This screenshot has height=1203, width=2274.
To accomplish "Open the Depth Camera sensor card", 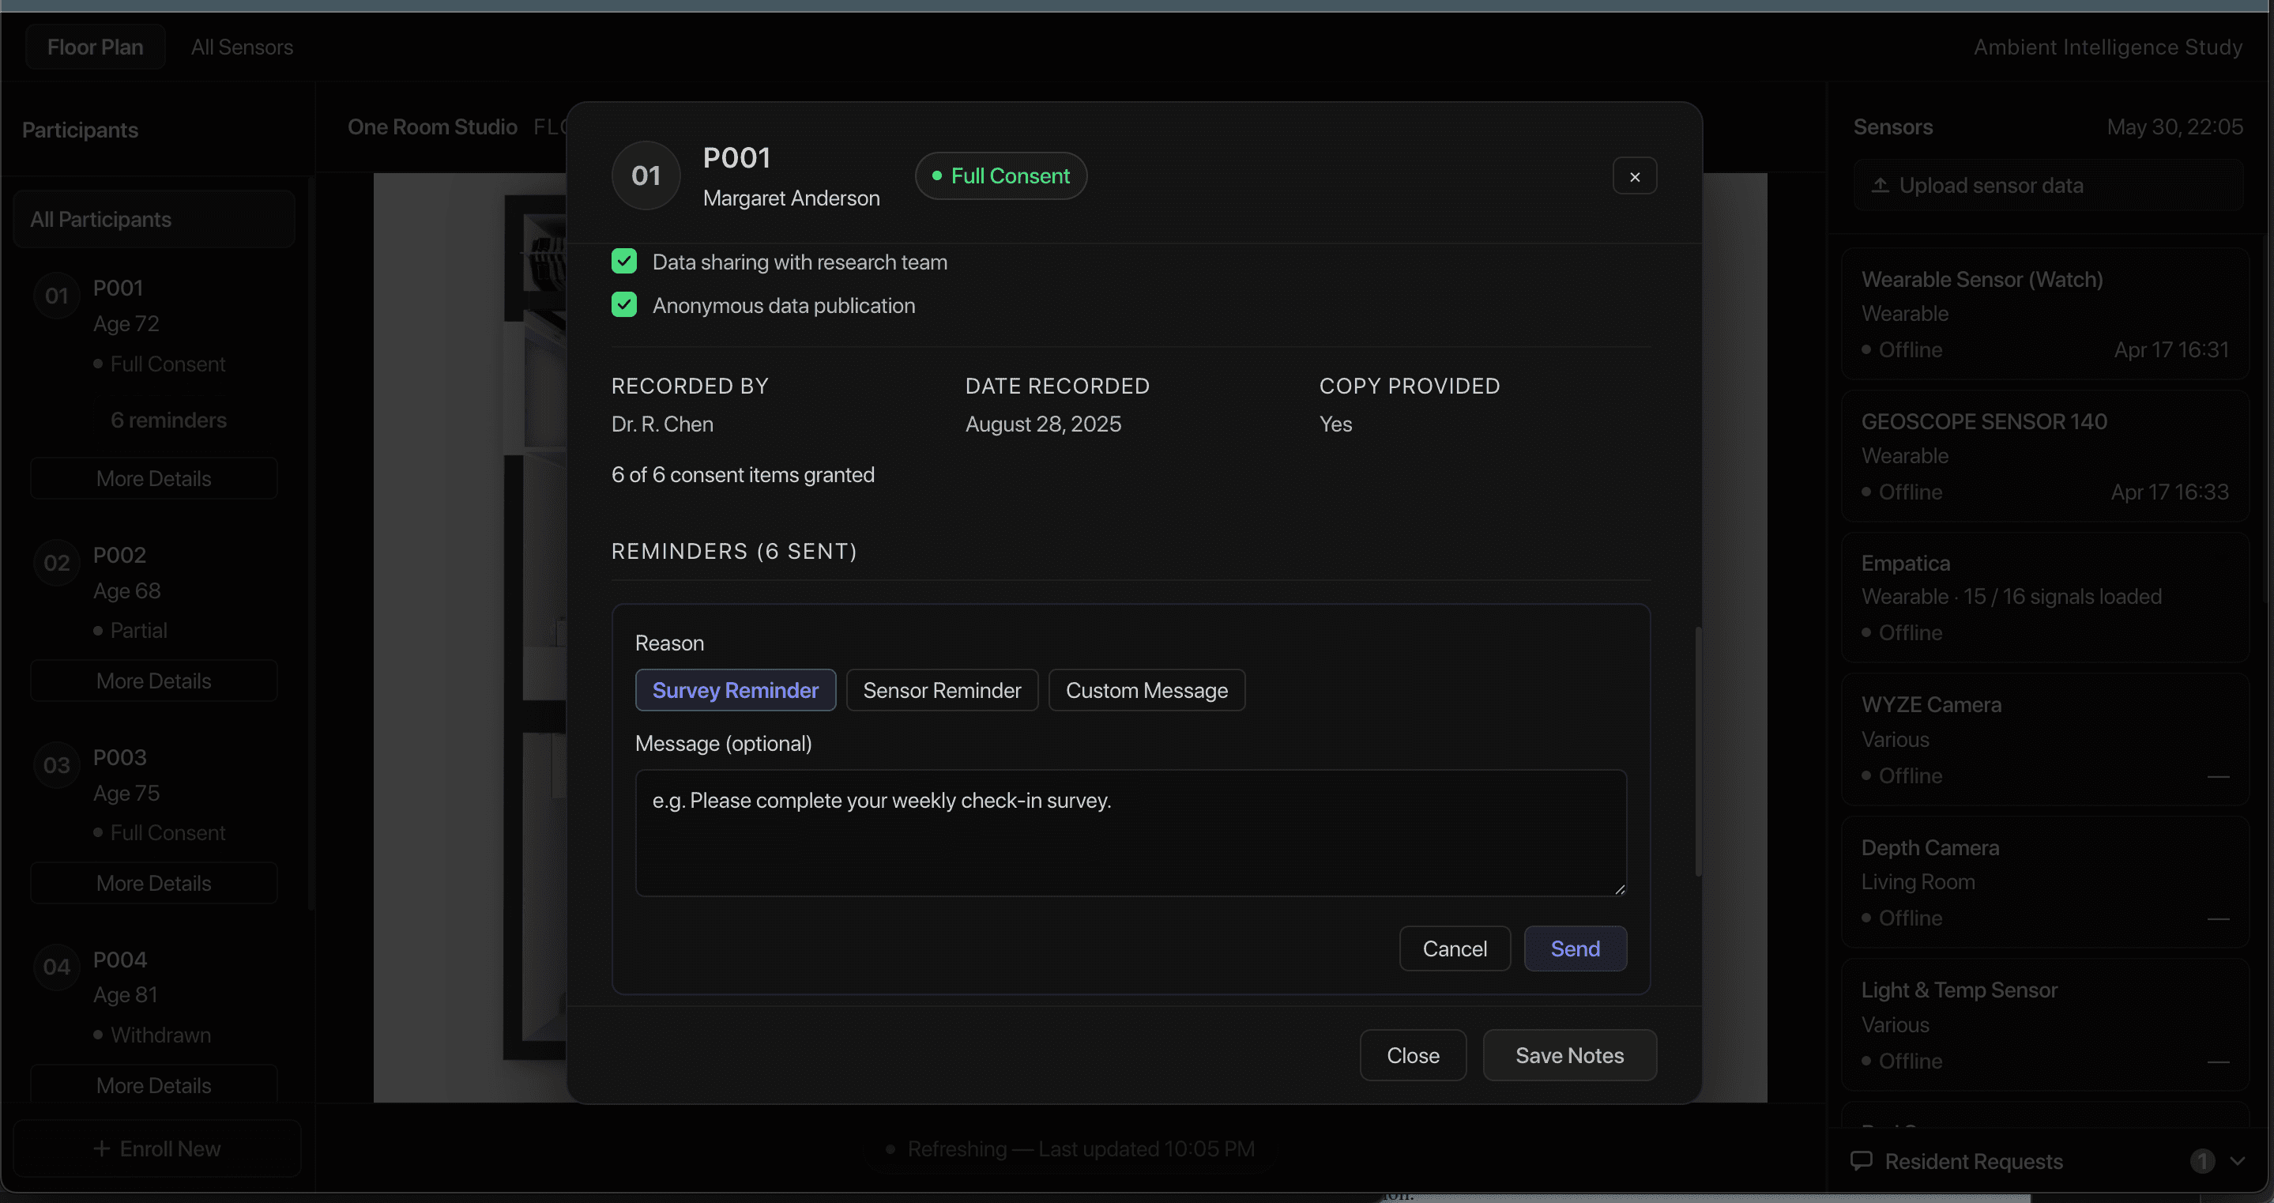I will 2045,881.
